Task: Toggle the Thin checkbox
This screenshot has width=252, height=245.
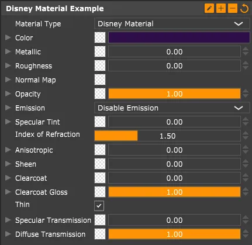Action: (99, 206)
